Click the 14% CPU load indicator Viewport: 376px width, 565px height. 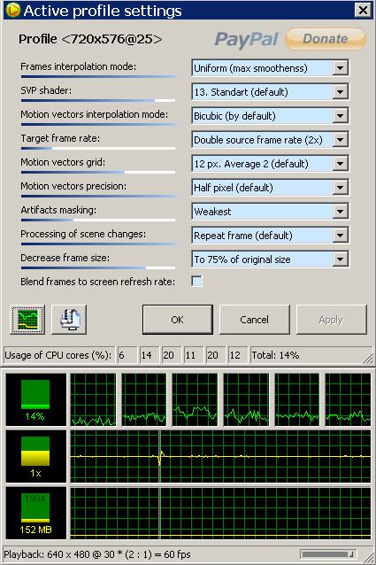pyautogui.click(x=35, y=399)
